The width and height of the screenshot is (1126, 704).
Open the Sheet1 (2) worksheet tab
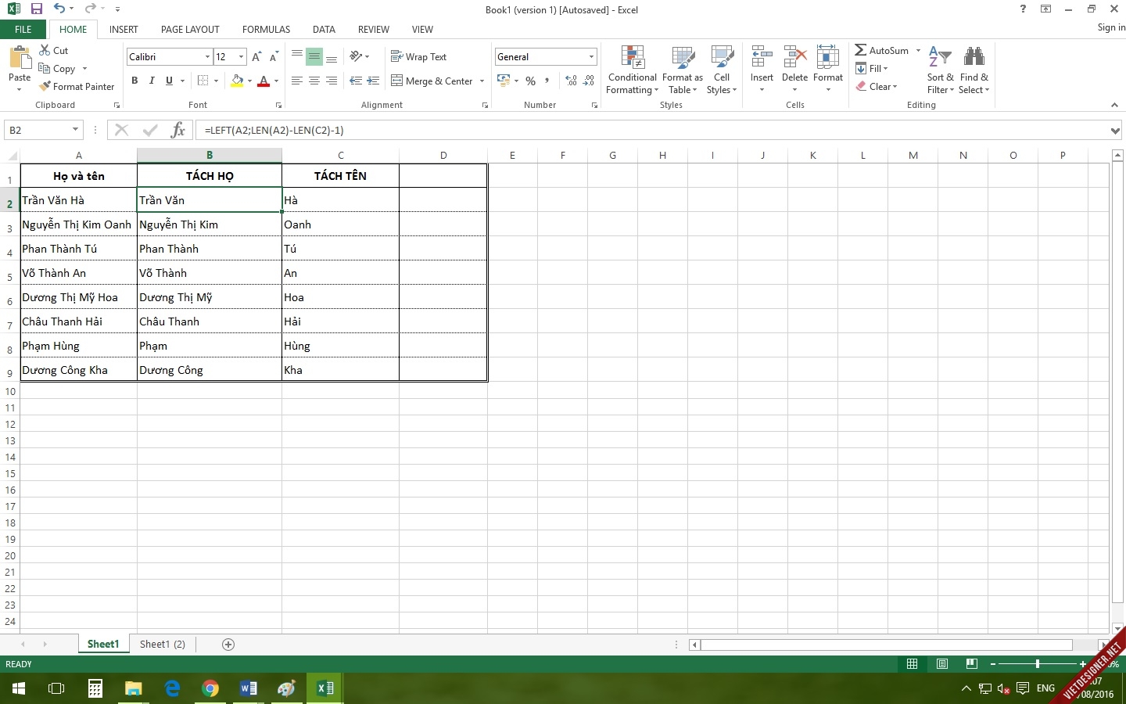(x=162, y=644)
